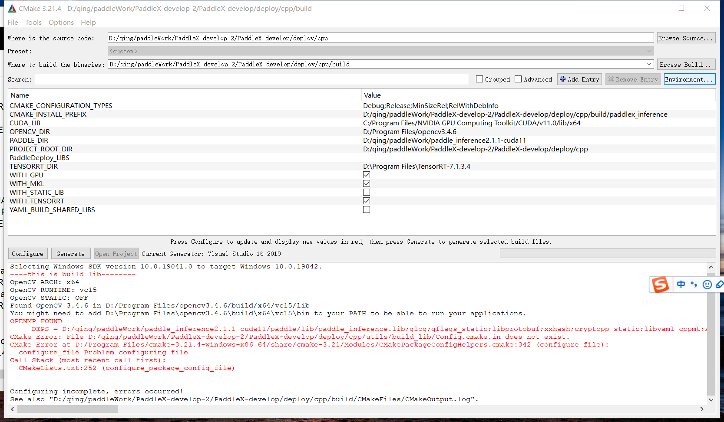This screenshot has height=422, width=724.
Task: Check the Advanced checkbox
Action: 518,79
